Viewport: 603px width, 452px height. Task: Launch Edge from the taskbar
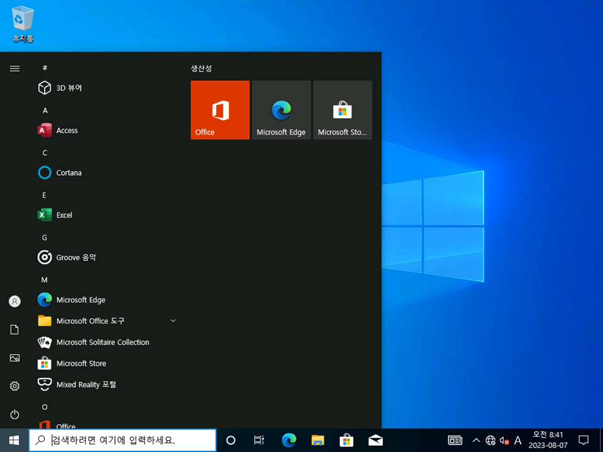point(289,440)
